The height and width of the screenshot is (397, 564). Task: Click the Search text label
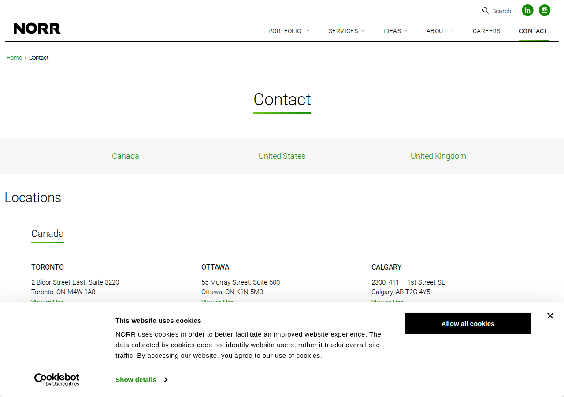pos(501,11)
